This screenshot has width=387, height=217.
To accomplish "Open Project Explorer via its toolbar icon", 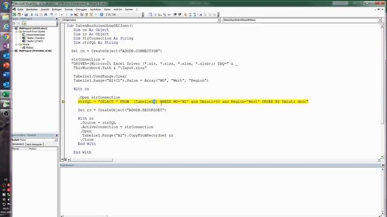I will [82, 14].
